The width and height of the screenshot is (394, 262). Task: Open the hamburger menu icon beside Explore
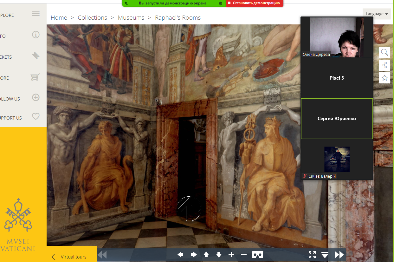click(x=36, y=14)
